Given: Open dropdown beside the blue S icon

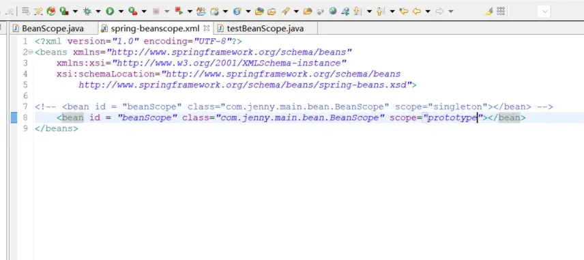Looking at the screenshot, I should [248, 11].
